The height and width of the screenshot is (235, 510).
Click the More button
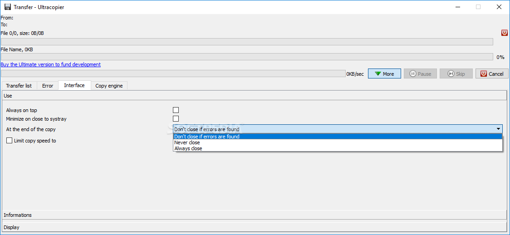(384, 74)
